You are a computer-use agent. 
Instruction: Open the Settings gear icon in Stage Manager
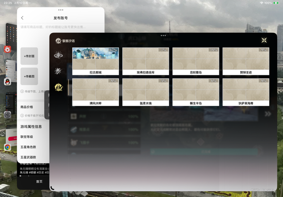point(8,115)
